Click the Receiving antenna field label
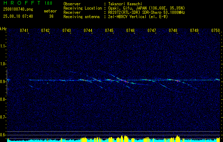The width and height of the screenshot is (223, 142). coord(82,17)
